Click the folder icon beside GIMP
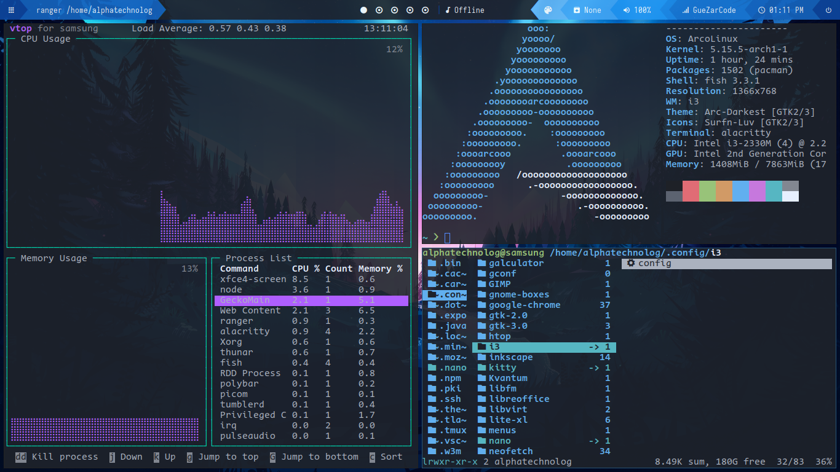 [x=481, y=284]
